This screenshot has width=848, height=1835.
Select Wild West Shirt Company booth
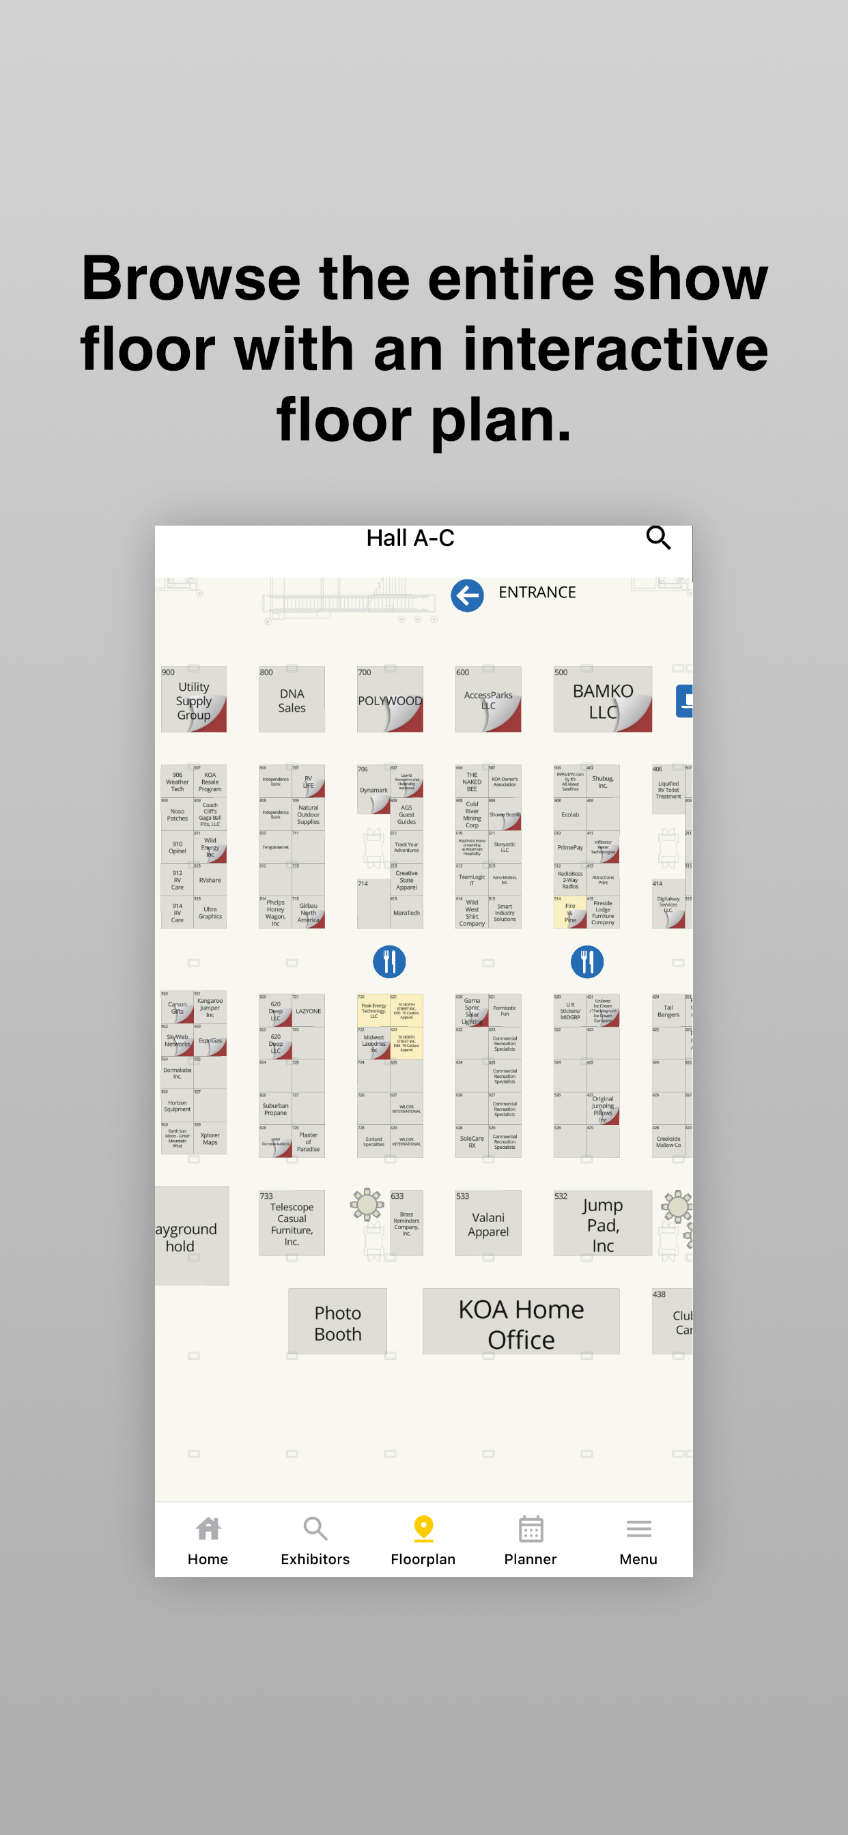pyautogui.click(x=472, y=913)
